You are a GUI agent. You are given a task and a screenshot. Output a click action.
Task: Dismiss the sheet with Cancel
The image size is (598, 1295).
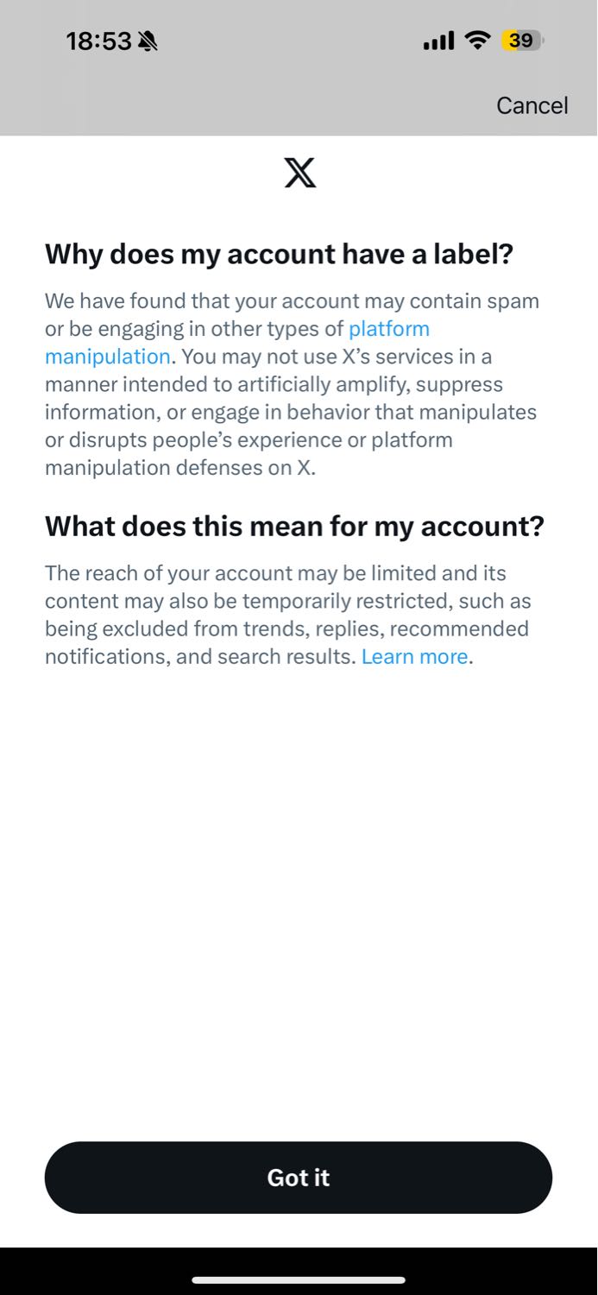point(532,105)
